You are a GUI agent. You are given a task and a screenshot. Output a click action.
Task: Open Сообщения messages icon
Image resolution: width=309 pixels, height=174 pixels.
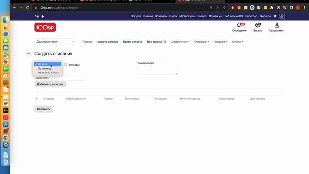click(x=239, y=27)
